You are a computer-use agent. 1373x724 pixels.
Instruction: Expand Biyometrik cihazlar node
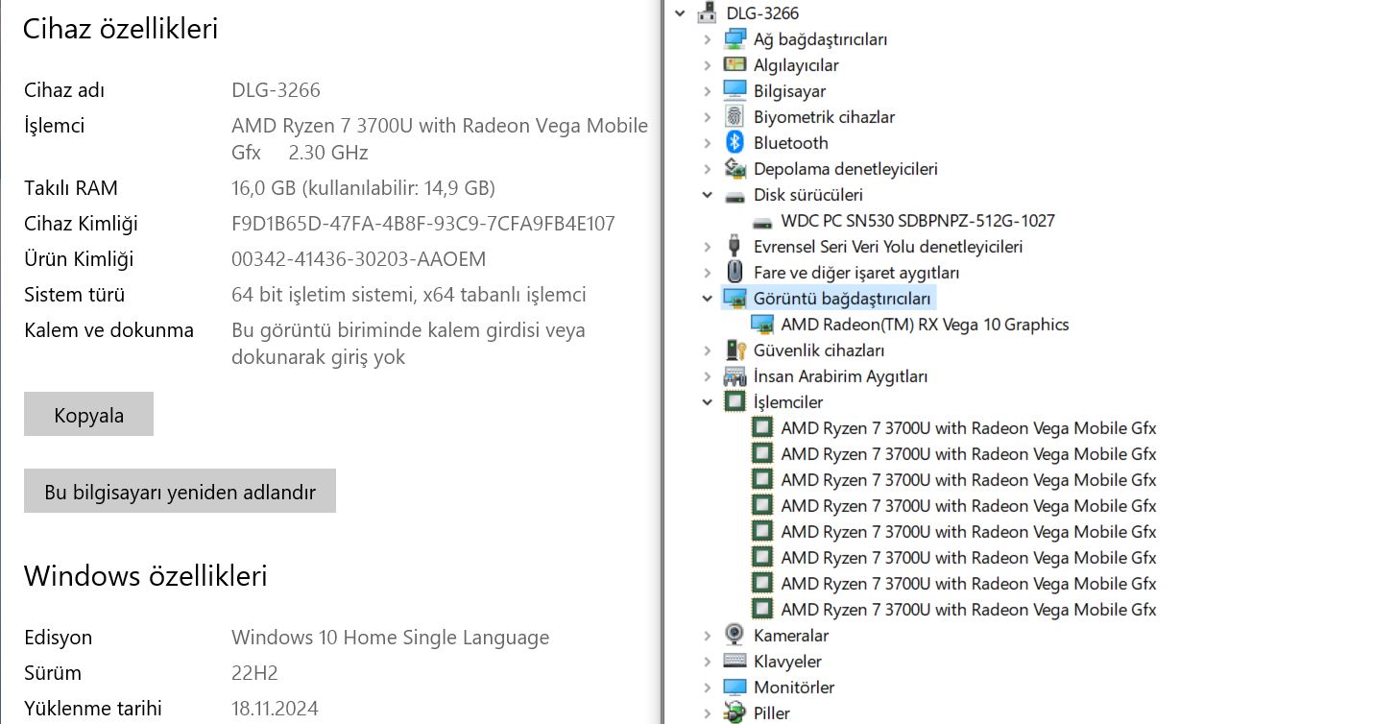[x=708, y=116]
